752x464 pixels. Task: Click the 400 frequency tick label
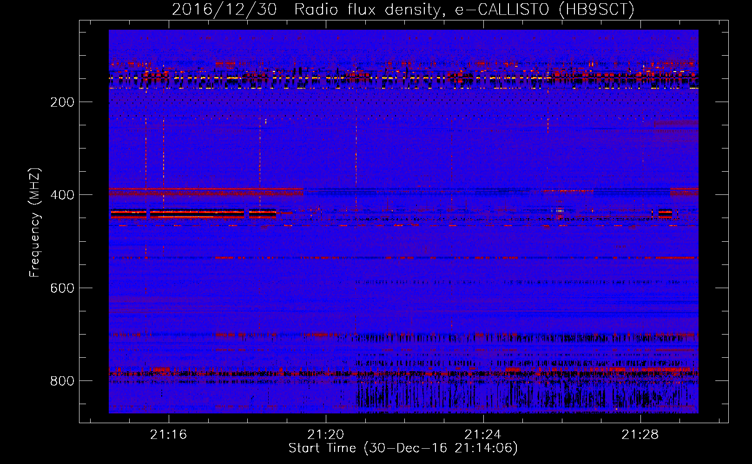point(62,195)
